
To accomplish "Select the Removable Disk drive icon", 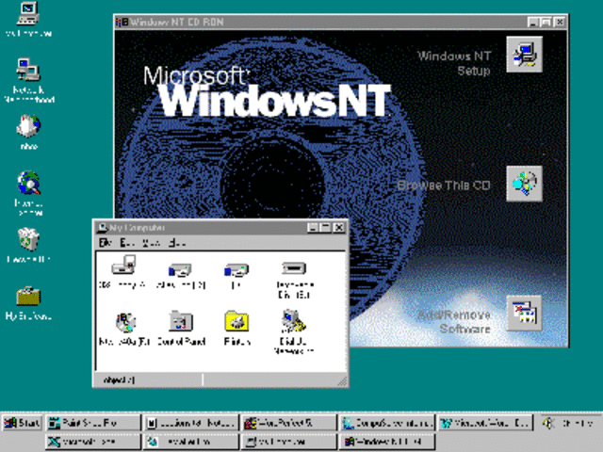I will pos(294,267).
